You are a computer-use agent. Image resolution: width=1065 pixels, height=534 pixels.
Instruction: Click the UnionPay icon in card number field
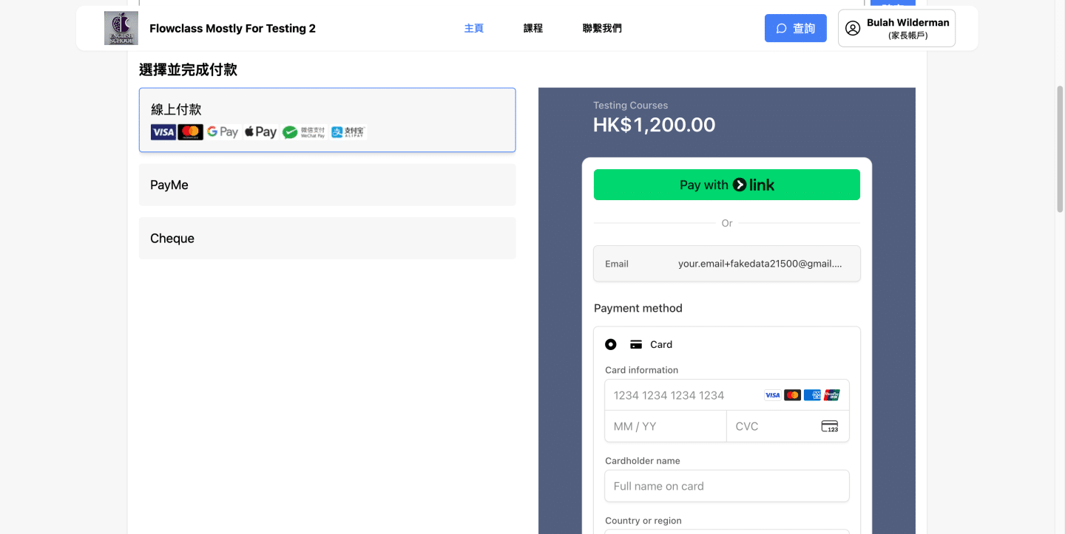coord(832,395)
